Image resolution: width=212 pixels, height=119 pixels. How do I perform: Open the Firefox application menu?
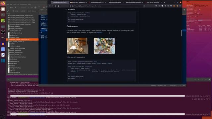(180, 6)
